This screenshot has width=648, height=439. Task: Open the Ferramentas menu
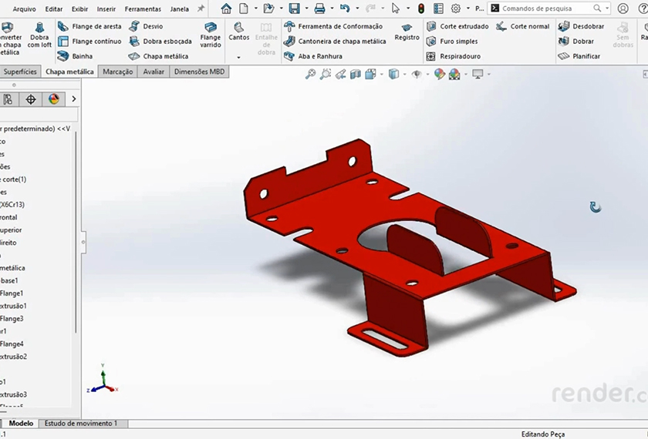[143, 9]
